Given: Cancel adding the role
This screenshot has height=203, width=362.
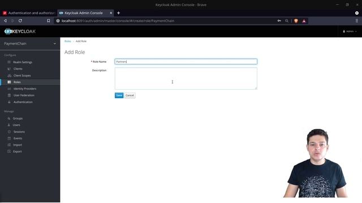Looking at the screenshot, I should [x=130, y=95].
